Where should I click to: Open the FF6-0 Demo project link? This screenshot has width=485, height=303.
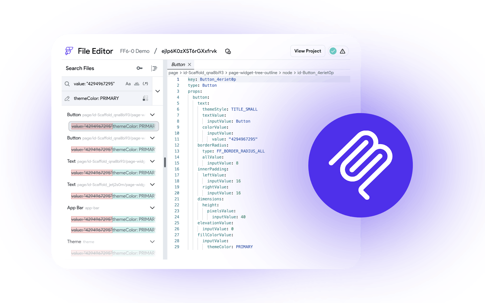pyautogui.click(x=135, y=51)
